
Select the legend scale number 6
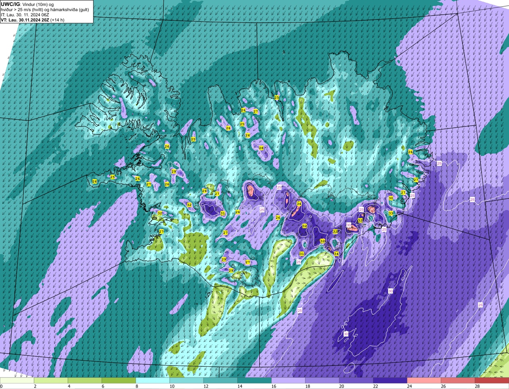pyautogui.click(x=103, y=386)
